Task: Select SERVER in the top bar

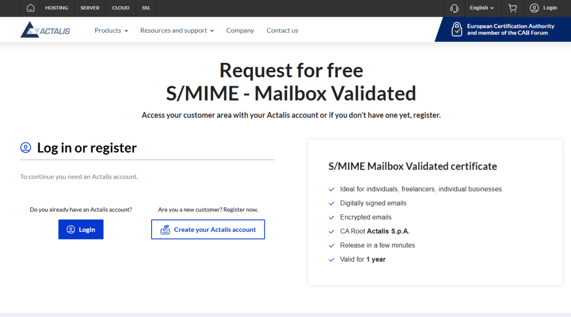Action: pos(89,8)
